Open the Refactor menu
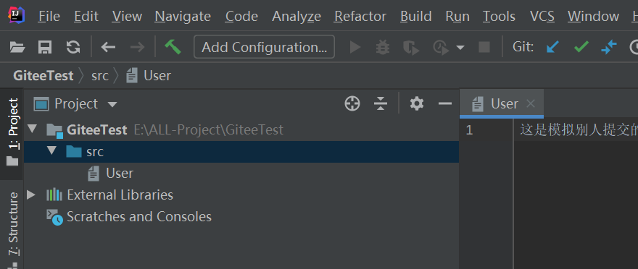Screen dimensions: 638x269 coord(360,16)
